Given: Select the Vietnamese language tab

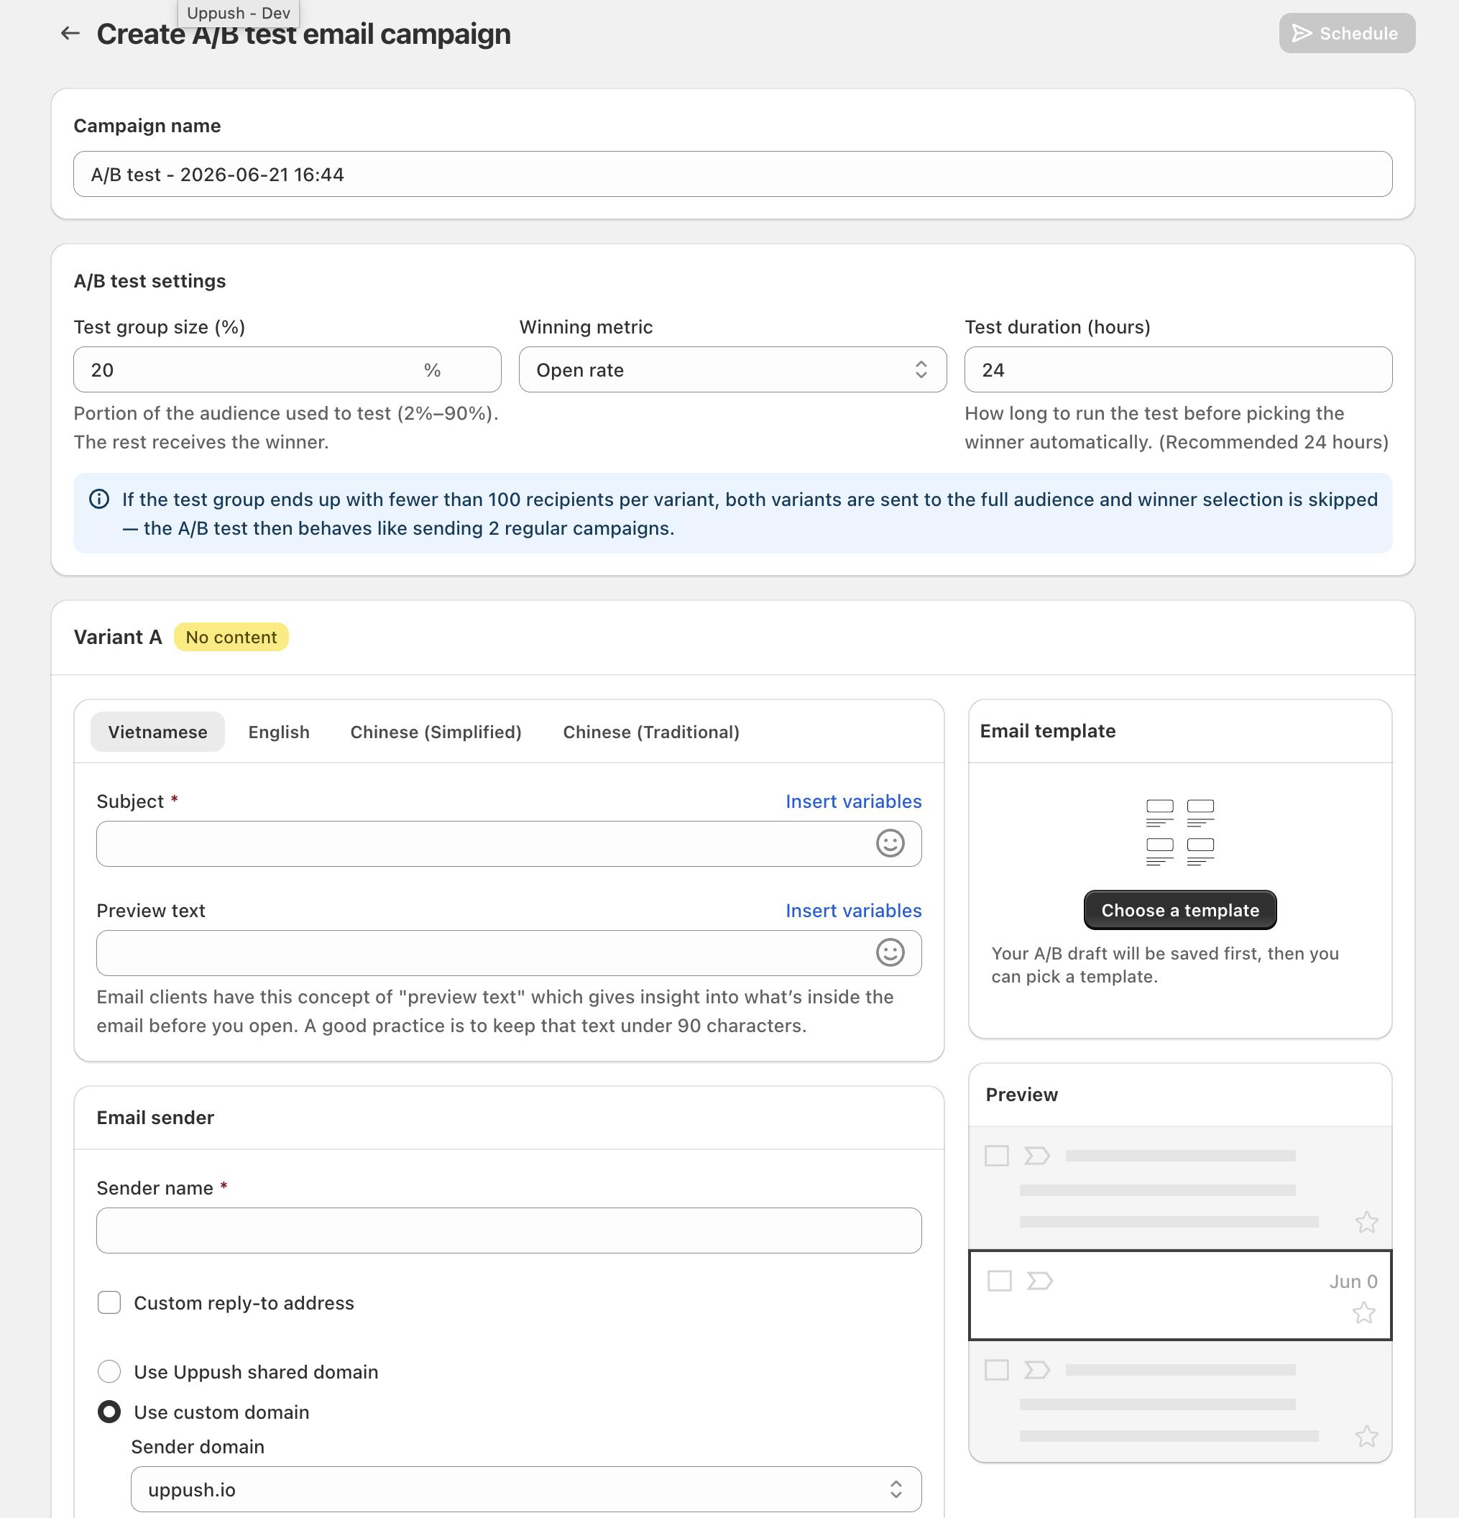Looking at the screenshot, I should [158, 732].
